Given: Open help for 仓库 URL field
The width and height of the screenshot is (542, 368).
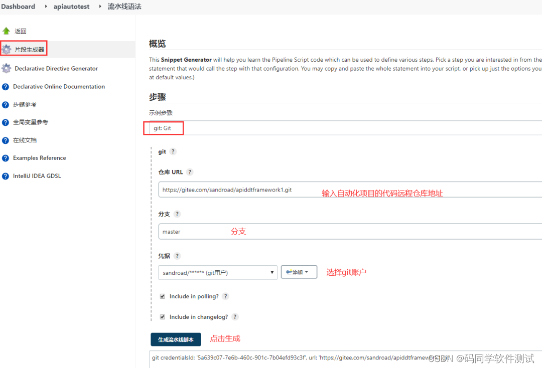Looking at the screenshot, I should (189, 172).
